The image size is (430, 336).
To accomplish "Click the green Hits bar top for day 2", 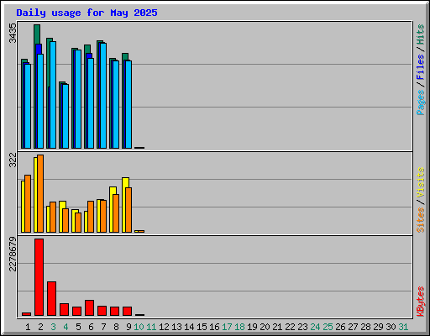I will (37, 34).
